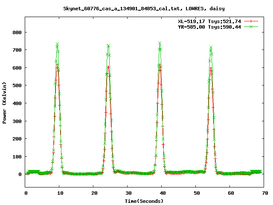Click the second green peak near 24 seconds
The image size is (273, 205).
click(x=108, y=46)
